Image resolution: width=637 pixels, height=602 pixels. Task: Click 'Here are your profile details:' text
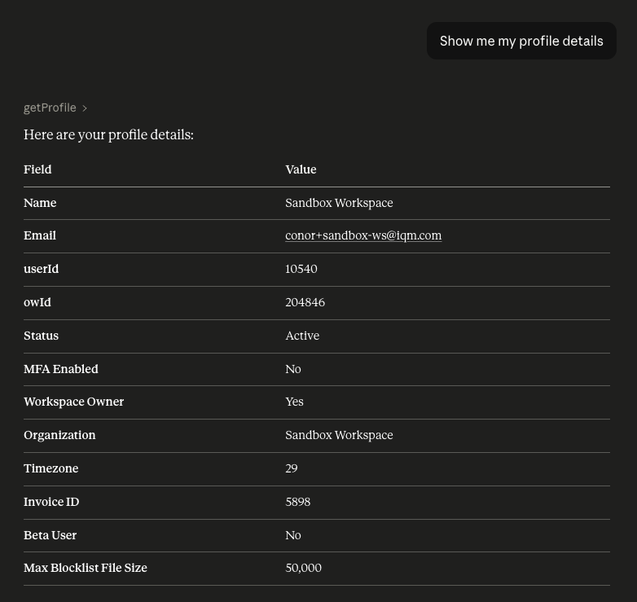click(x=108, y=134)
